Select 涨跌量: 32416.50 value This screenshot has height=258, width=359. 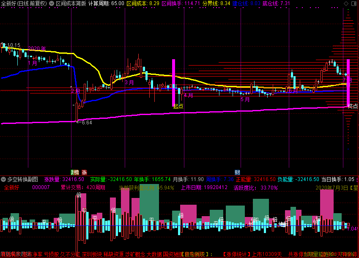64,179
